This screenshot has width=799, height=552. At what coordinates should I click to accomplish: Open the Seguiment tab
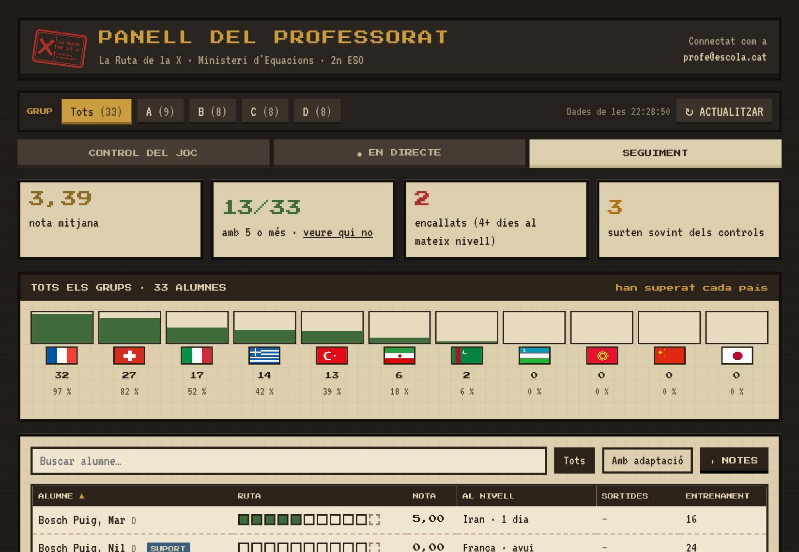[655, 153]
